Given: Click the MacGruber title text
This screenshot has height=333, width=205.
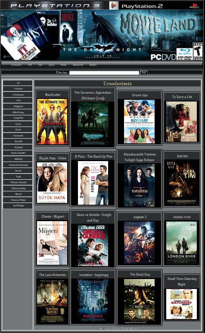Looking at the screenshot, I should [53, 95].
